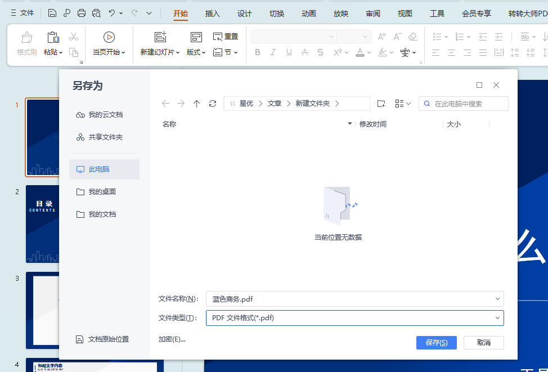Click the 加密(E)... link
This screenshot has width=548, height=372.
click(x=172, y=339)
